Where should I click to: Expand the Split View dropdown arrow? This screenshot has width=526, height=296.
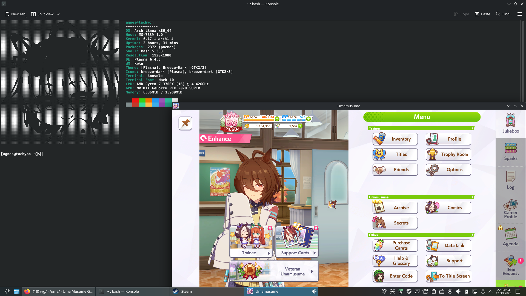click(58, 14)
